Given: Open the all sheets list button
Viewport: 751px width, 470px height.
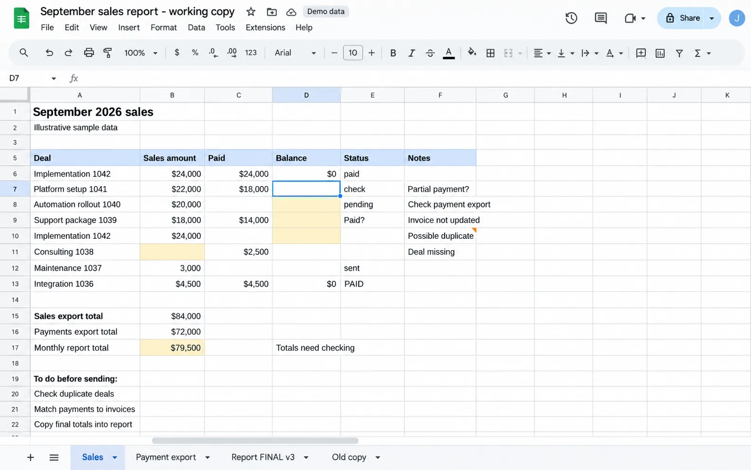Looking at the screenshot, I should [x=54, y=457].
